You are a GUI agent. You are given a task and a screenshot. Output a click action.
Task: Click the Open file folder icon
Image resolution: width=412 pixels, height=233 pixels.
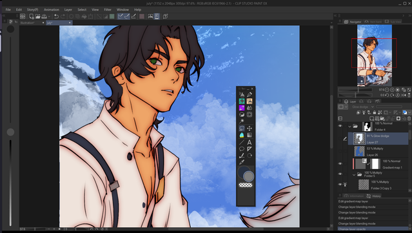click(x=38, y=16)
